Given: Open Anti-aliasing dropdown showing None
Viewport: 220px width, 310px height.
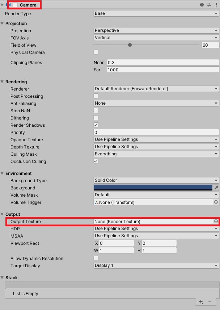Looking at the screenshot, I should click(x=156, y=103).
